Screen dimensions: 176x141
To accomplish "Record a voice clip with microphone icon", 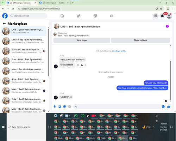I will pyautogui.click(x=55, y=106).
